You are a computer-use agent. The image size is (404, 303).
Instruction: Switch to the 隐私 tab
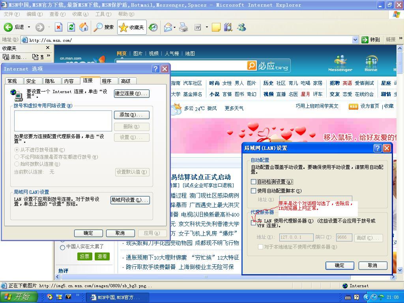tap(52, 81)
